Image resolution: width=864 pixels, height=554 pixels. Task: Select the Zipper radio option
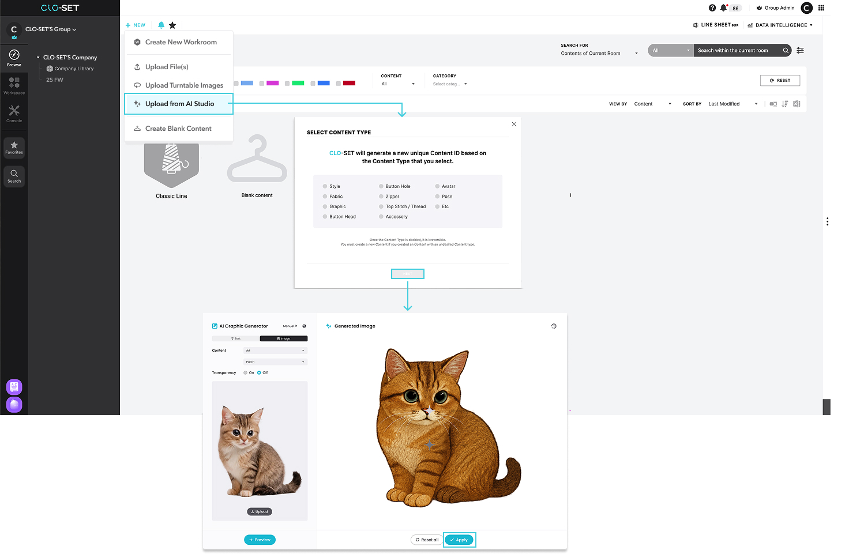pos(381,197)
